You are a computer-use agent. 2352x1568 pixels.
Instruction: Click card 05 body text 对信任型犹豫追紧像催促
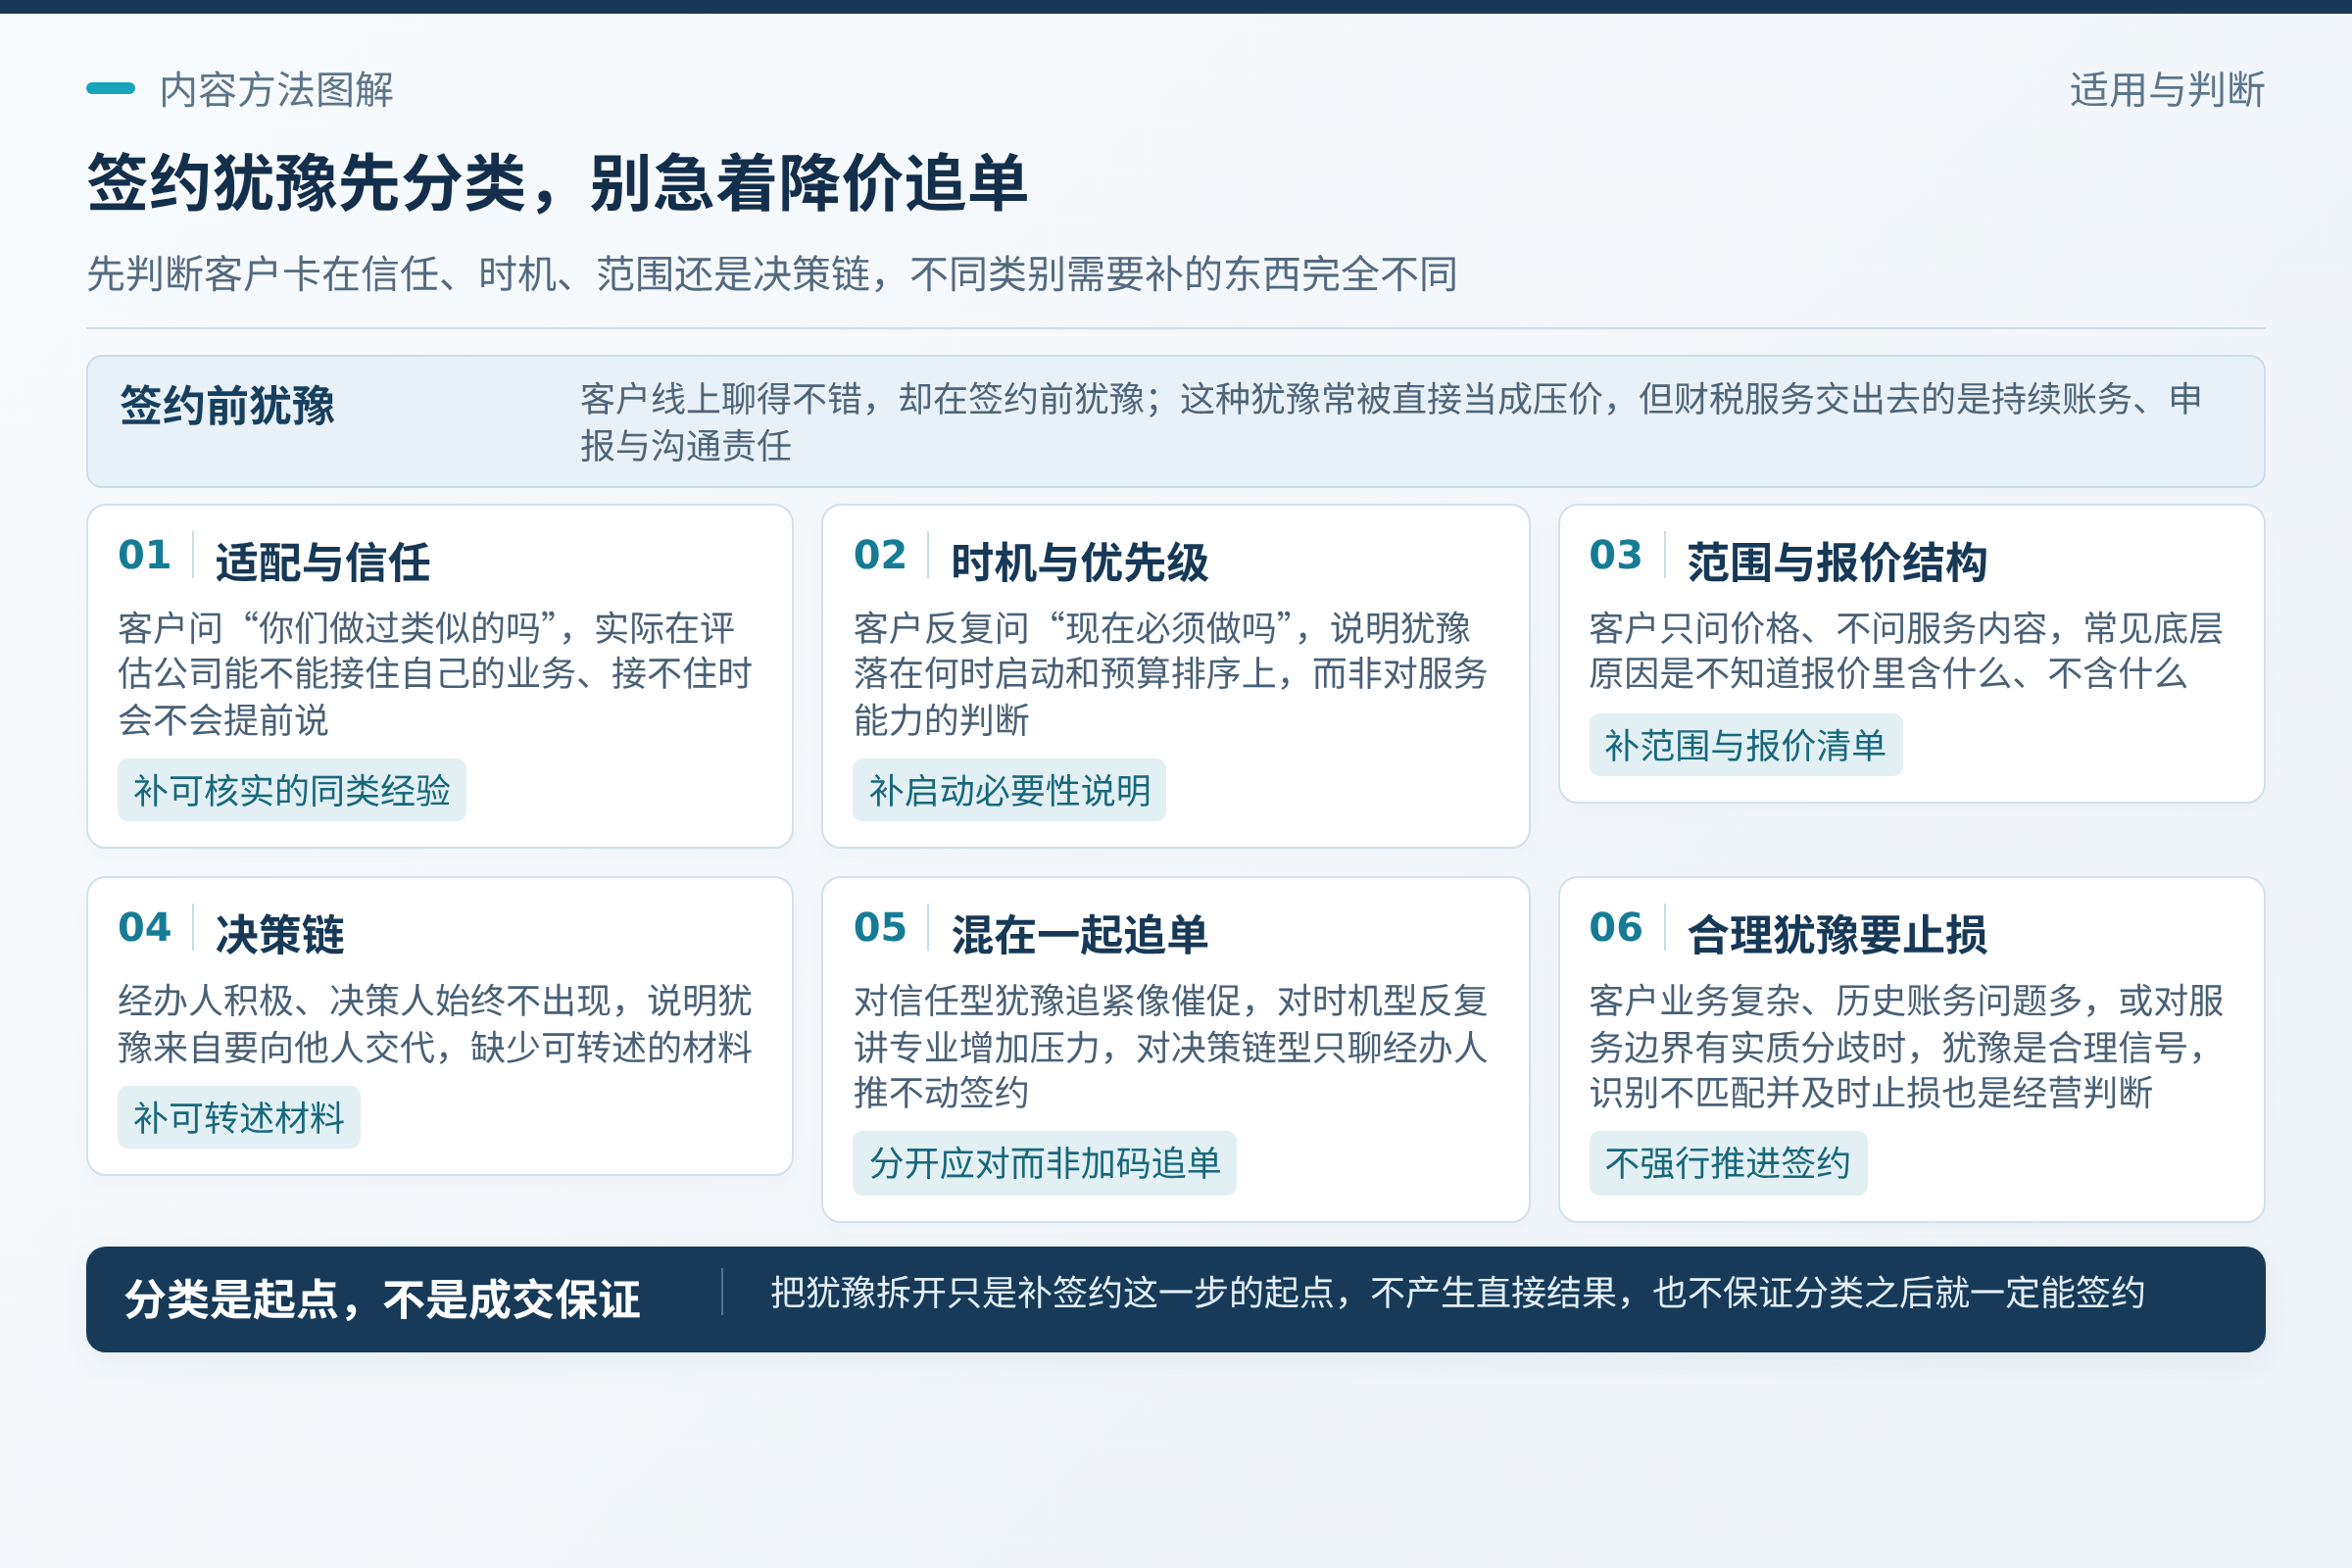click(x=1170, y=1046)
